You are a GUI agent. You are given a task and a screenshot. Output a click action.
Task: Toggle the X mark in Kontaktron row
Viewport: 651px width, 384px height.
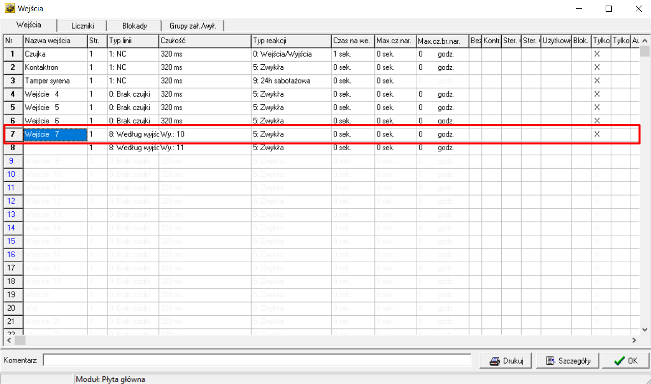[x=597, y=67]
